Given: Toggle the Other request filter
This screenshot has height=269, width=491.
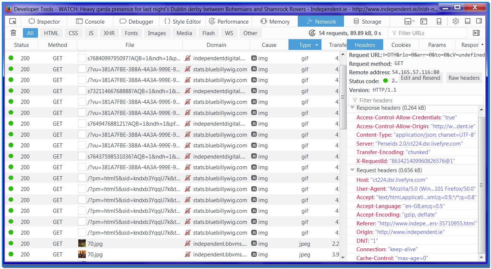Looking at the screenshot, I should 250,33.
